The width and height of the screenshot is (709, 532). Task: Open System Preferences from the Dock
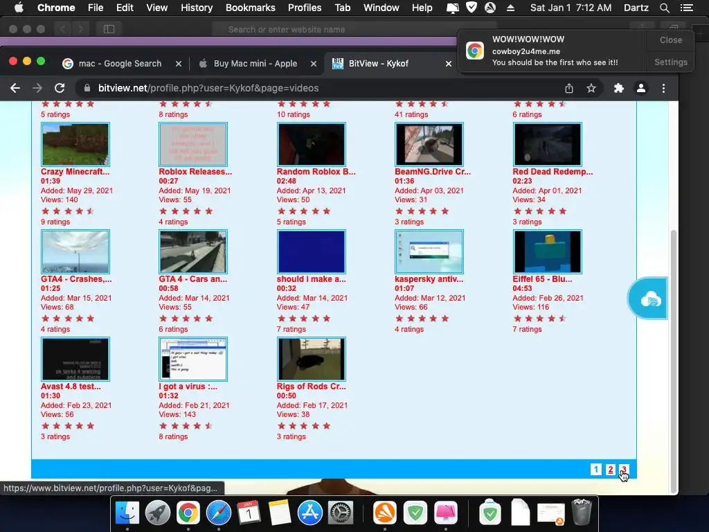(340, 513)
